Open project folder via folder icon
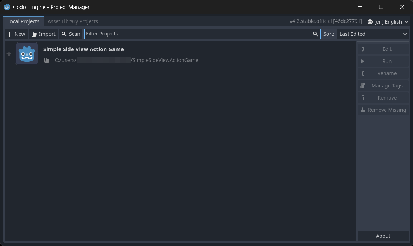The width and height of the screenshot is (413, 246). click(47, 60)
